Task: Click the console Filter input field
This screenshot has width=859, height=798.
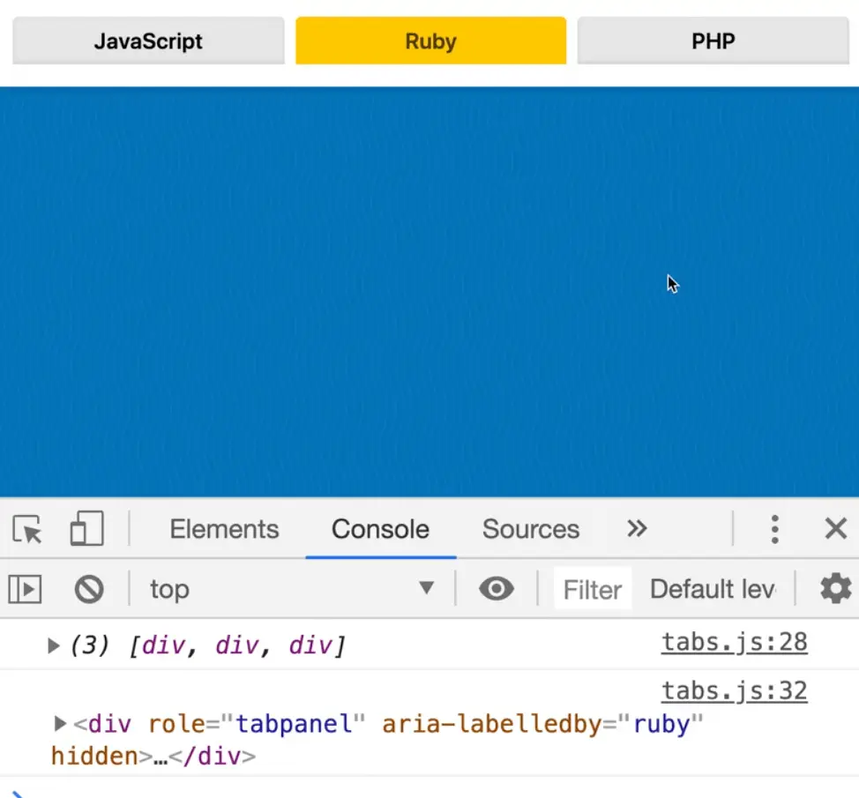Action: 593,589
